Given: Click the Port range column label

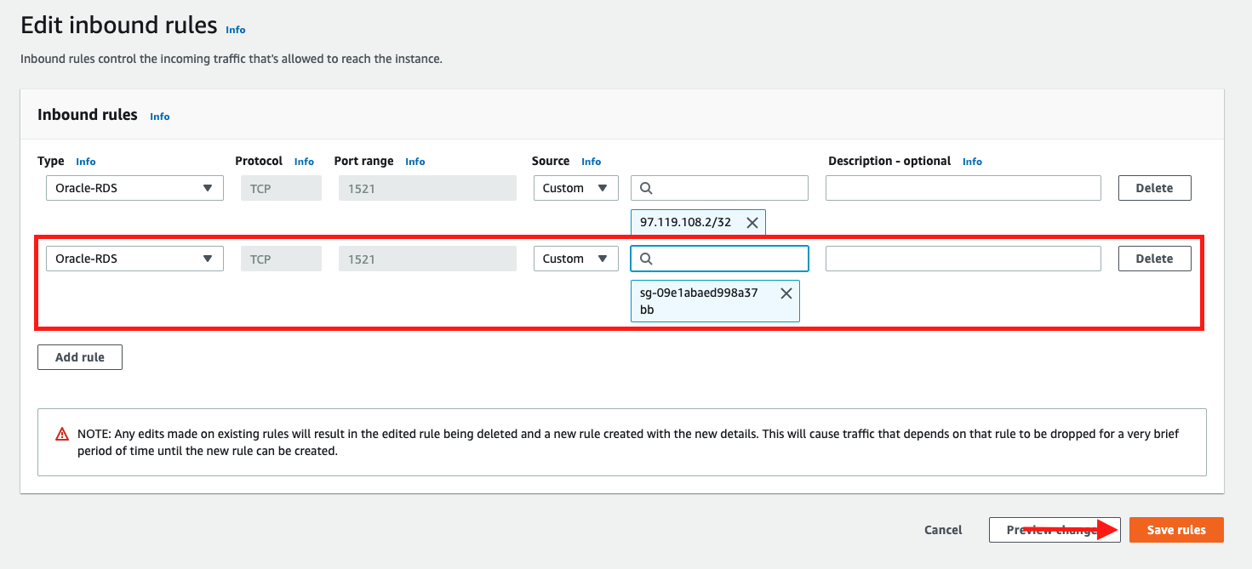Looking at the screenshot, I should point(364,161).
